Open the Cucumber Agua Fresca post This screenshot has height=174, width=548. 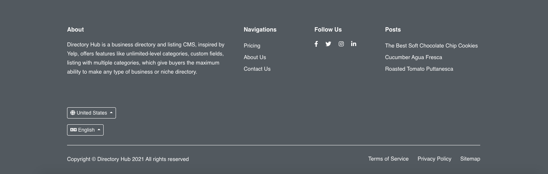pos(414,57)
